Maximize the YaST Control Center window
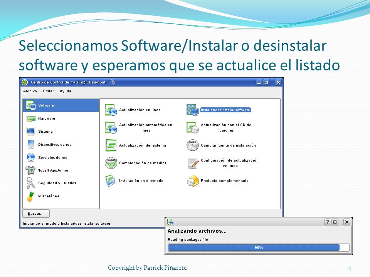The width and height of the screenshot is (370, 277). pos(266,82)
